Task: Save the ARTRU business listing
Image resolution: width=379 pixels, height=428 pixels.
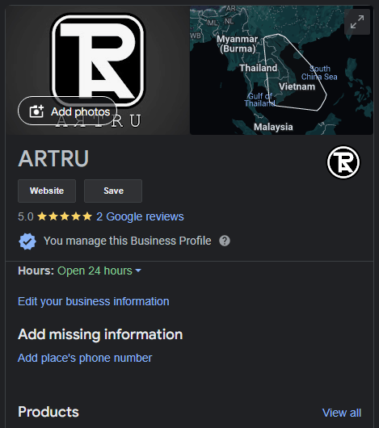Action: click(x=113, y=191)
